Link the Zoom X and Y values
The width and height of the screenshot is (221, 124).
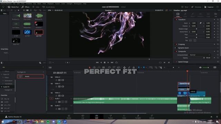(201, 23)
